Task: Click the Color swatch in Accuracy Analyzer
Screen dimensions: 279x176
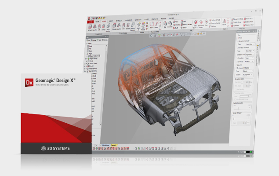Action: point(244,96)
